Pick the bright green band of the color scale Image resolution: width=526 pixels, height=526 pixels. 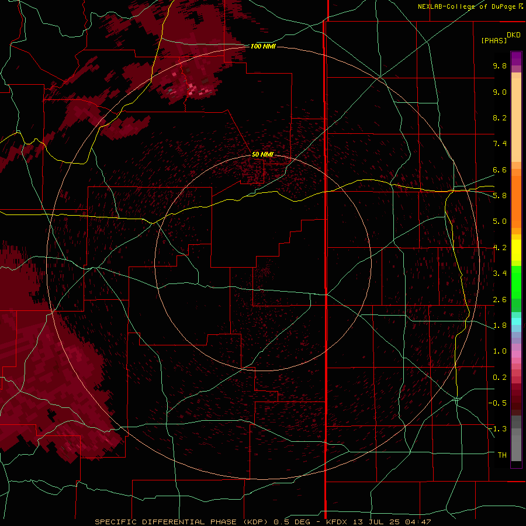pyautogui.click(x=516, y=282)
